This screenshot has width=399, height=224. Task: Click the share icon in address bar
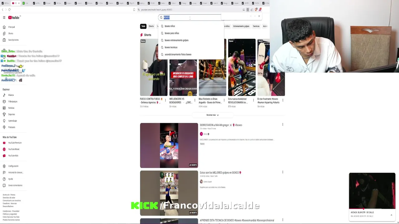[252, 10]
